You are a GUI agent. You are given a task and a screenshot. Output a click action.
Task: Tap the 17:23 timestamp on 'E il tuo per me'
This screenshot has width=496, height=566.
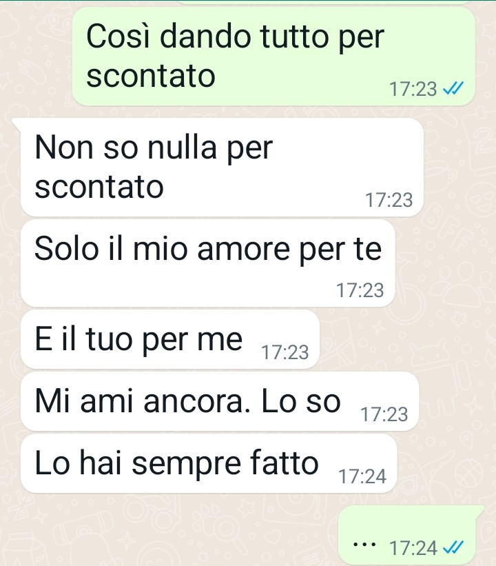click(285, 352)
